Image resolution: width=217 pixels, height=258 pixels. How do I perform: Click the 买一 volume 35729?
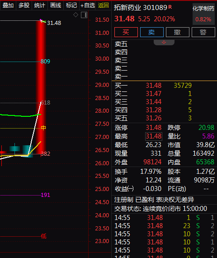[183, 86]
